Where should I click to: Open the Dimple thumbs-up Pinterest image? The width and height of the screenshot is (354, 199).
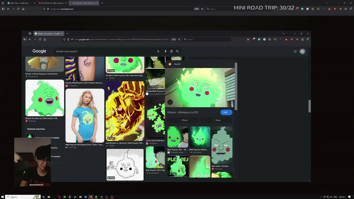45,98
